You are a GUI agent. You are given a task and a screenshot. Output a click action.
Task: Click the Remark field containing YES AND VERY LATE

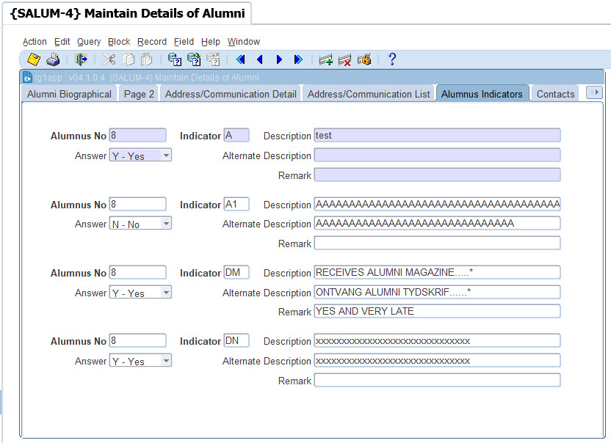click(x=437, y=312)
